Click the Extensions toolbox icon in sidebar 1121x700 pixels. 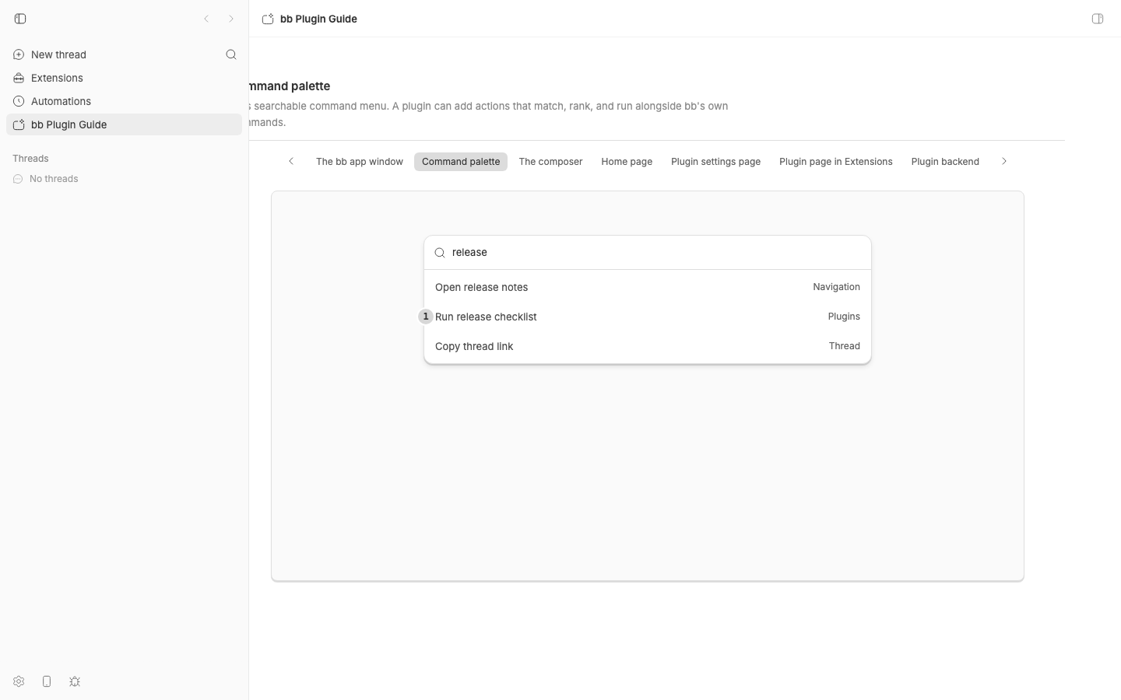(19, 78)
